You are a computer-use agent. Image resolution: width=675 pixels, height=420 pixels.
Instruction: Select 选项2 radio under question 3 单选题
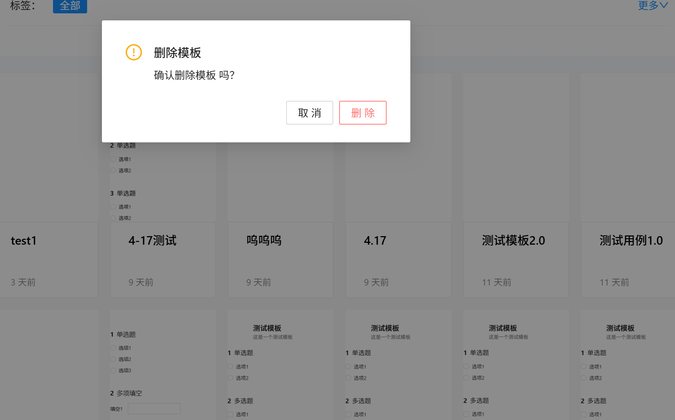pos(113,218)
